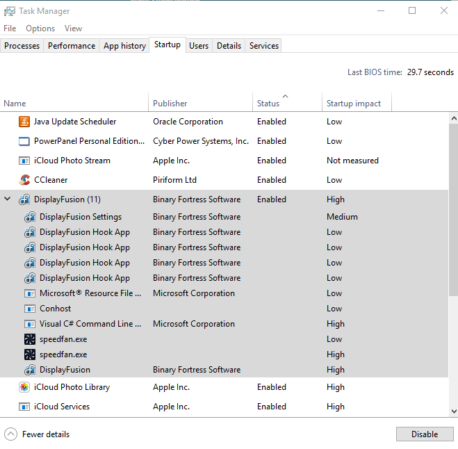Select PowerPanel Personal Edition entry name
The width and height of the screenshot is (458, 449).
click(x=89, y=141)
